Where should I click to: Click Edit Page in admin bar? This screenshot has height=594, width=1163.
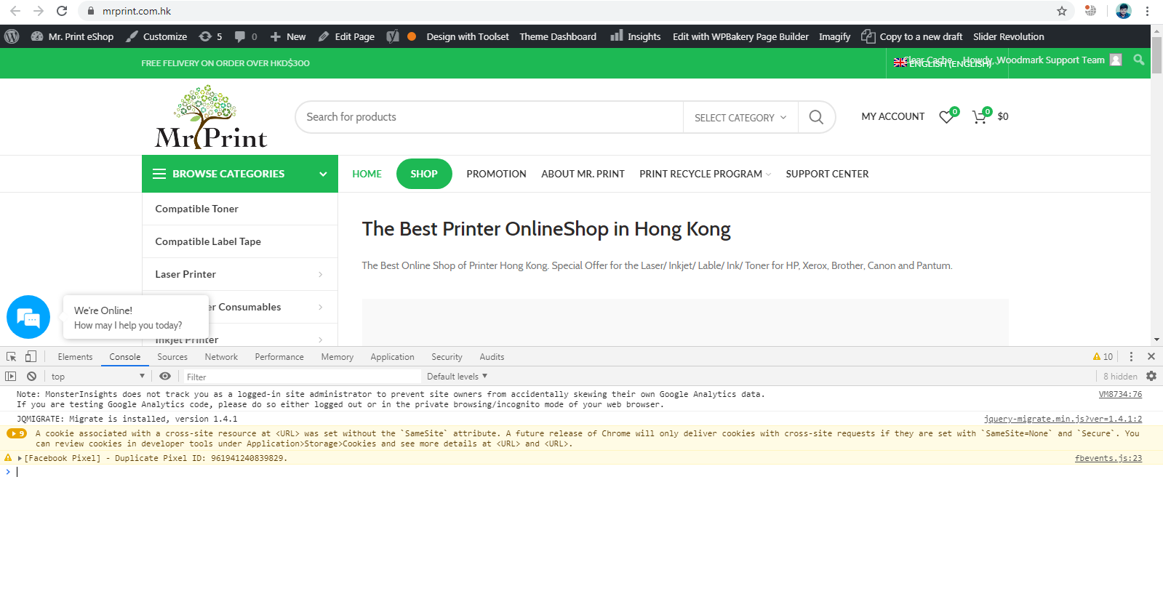346,36
